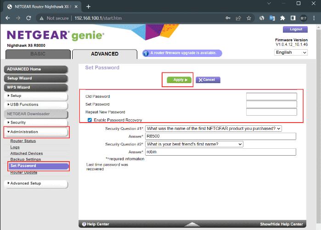Open the Security Question #2 dropdown
The width and height of the screenshot is (321, 230).
194,144
